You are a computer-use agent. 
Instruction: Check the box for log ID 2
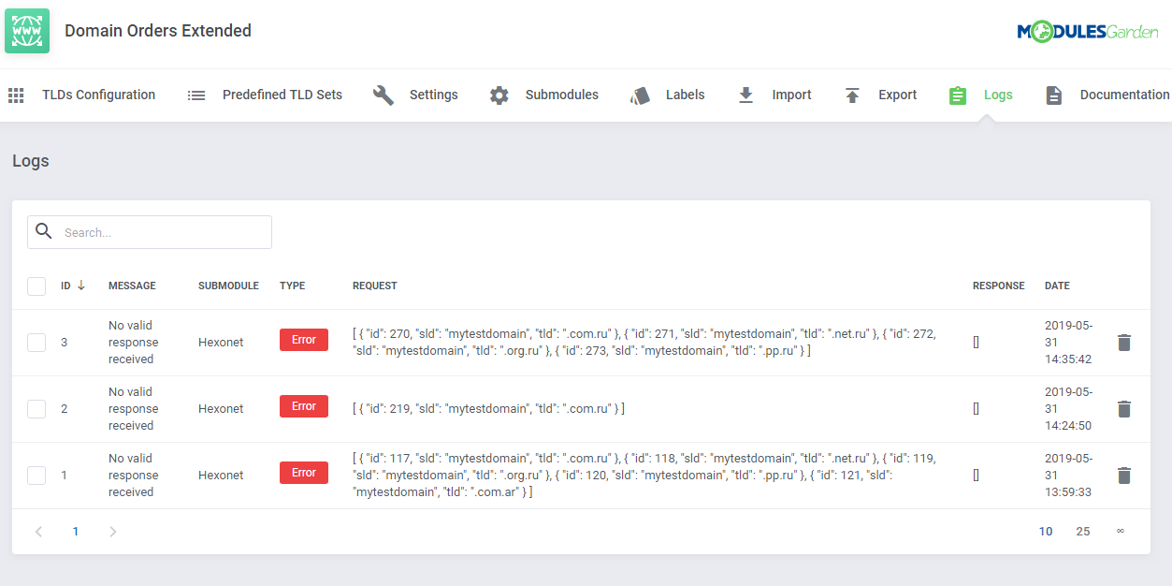point(36,409)
